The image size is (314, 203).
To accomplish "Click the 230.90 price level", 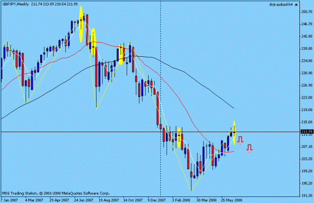I will click(x=307, y=73).
